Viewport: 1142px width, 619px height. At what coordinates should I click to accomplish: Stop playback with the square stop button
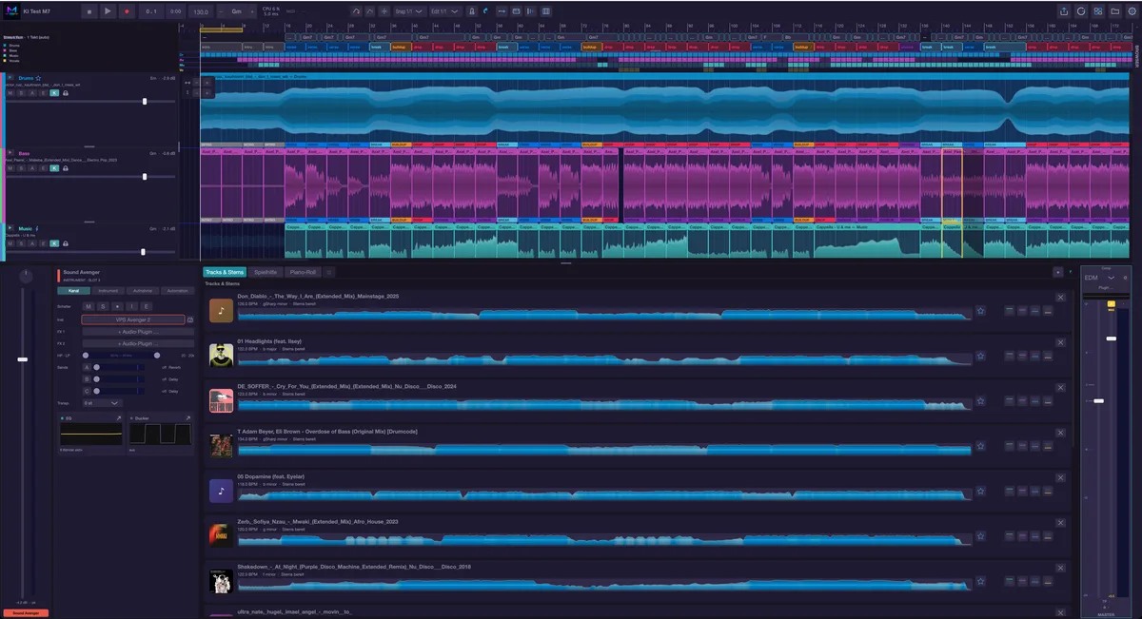[89, 11]
